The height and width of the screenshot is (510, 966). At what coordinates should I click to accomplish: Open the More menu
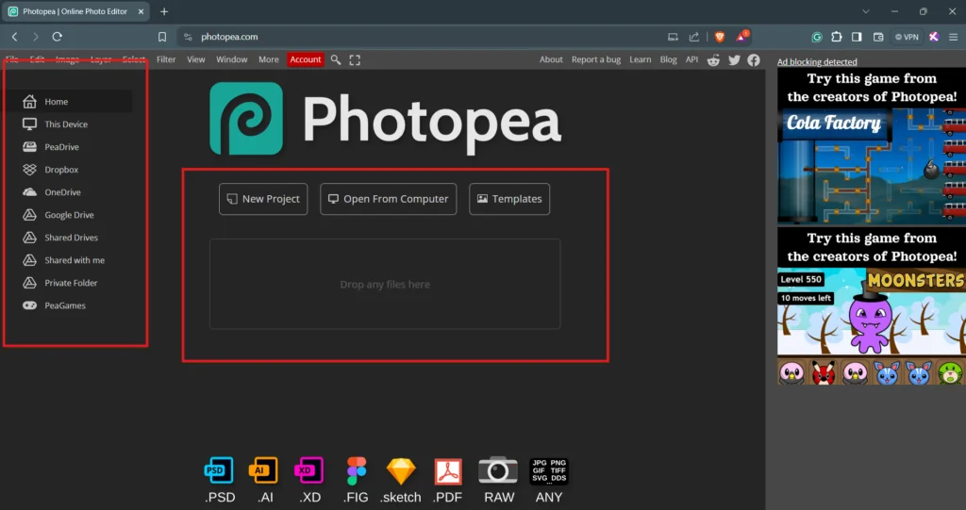tap(269, 59)
